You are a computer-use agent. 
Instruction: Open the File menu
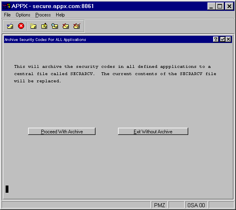(x=7, y=15)
